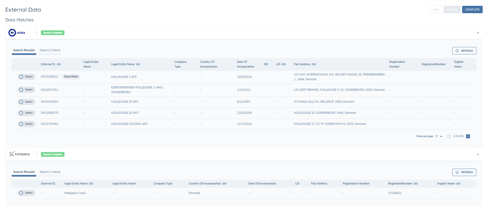The image size is (488, 213).
Task: Click external ID DK33250622
Action: [x=50, y=77]
